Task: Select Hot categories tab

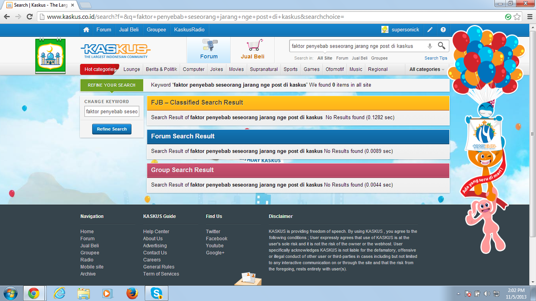Action: (x=100, y=69)
